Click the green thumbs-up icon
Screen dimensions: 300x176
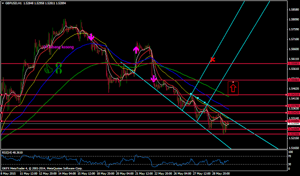pos(48,68)
